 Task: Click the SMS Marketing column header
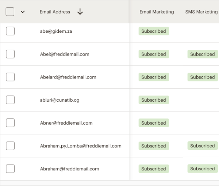(x=201, y=12)
